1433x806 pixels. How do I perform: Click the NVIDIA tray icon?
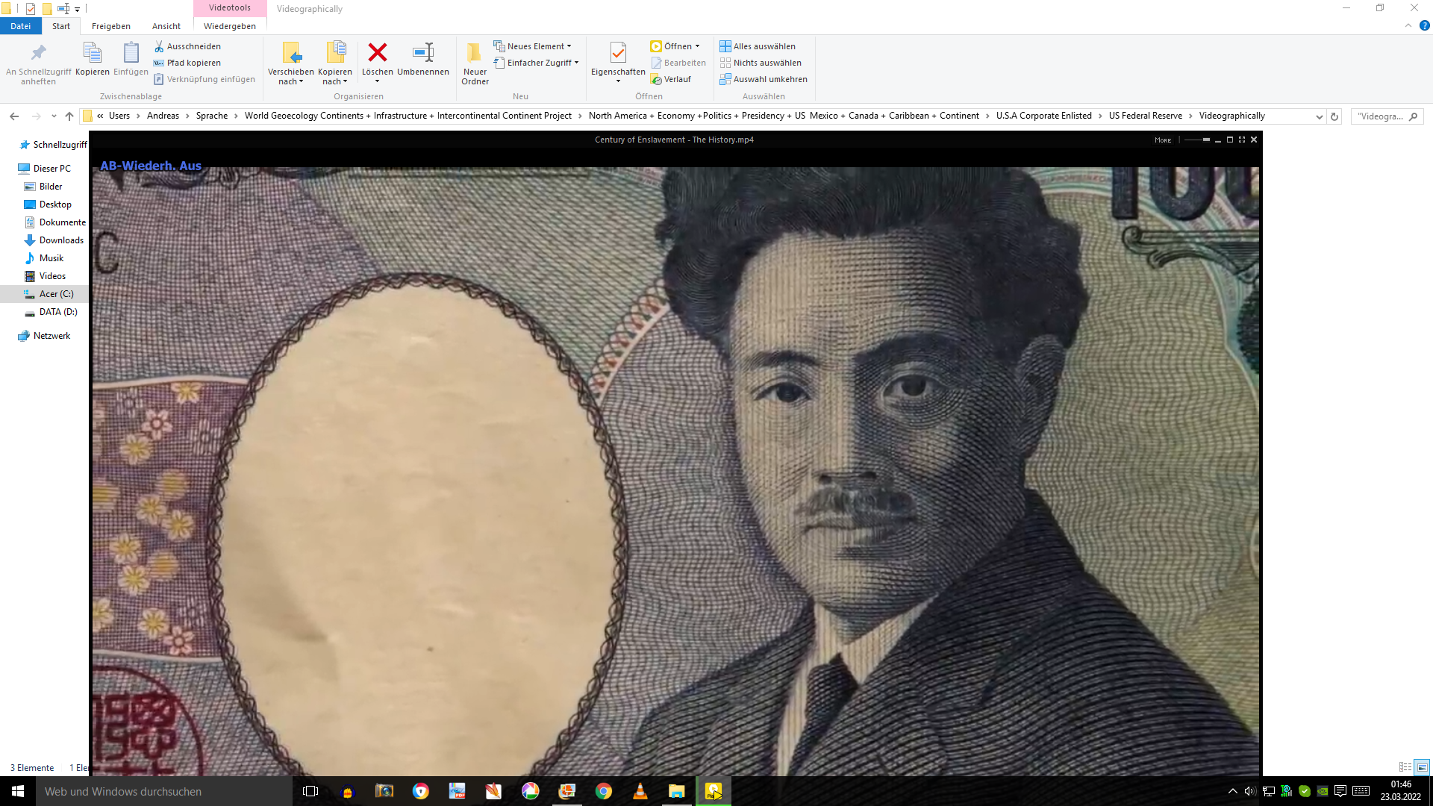[x=1323, y=791]
